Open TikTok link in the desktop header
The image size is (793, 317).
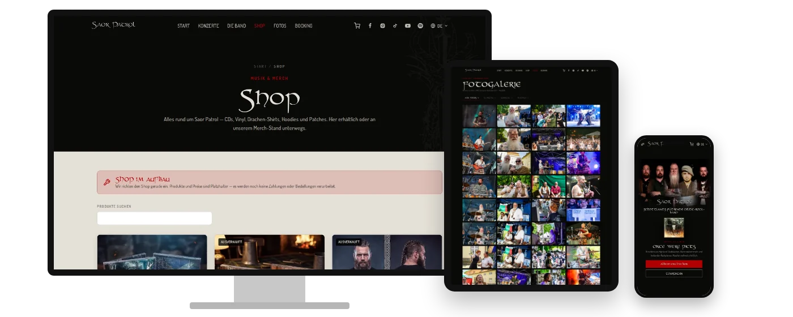tap(395, 25)
